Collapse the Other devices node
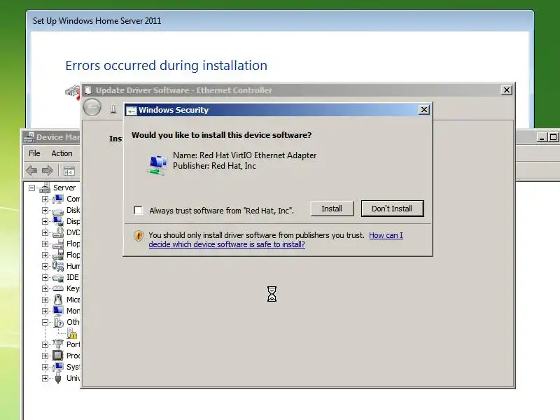Image resolution: width=560 pixels, height=420 pixels. [45, 322]
